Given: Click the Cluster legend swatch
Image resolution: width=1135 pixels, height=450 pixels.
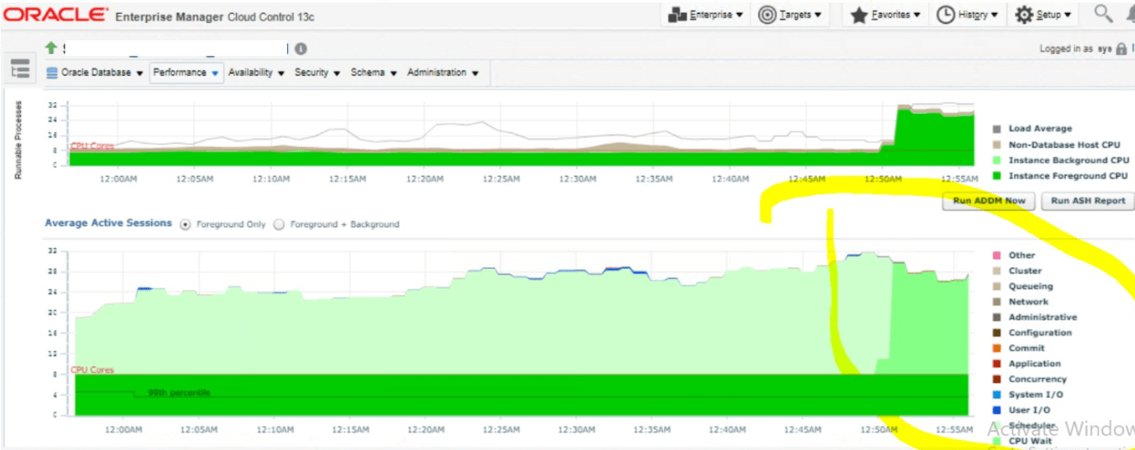Looking at the screenshot, I should pos(997,271).
